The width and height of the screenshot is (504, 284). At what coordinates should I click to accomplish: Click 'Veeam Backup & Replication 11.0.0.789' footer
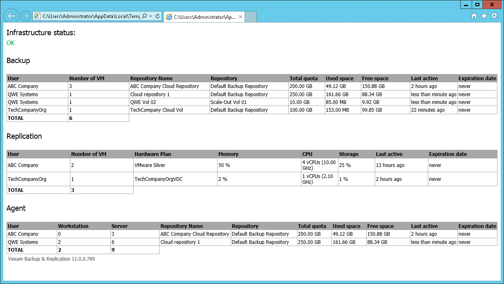[52, 259]
